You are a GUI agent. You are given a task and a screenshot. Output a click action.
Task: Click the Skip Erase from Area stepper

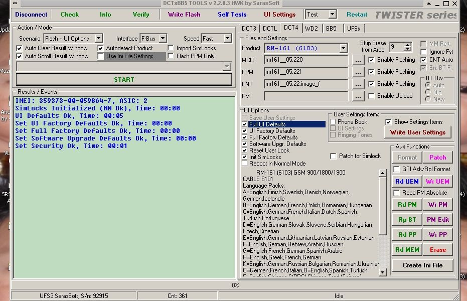click(407, 47)
